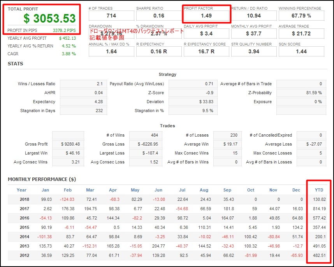Viewport: 334px width, 267px height.
Task: Click the 2018 year row label
Action: (x=24, y=199)
